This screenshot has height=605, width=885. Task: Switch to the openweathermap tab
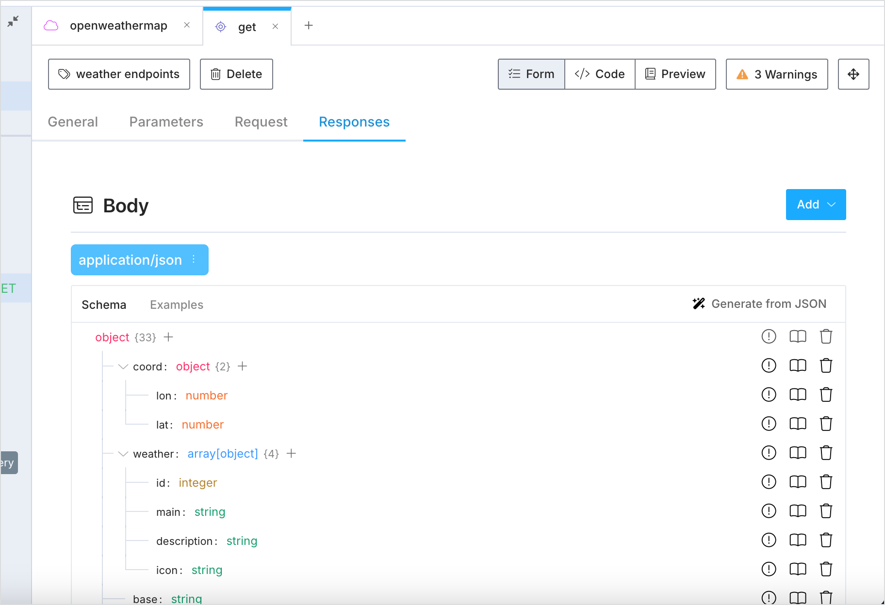click(x=118, y=26)
